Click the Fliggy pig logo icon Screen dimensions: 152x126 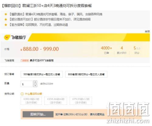(x=7, y=37)
